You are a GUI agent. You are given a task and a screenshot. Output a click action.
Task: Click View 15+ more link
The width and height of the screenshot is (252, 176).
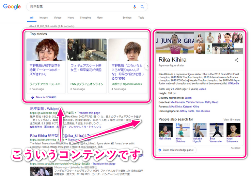232,120
